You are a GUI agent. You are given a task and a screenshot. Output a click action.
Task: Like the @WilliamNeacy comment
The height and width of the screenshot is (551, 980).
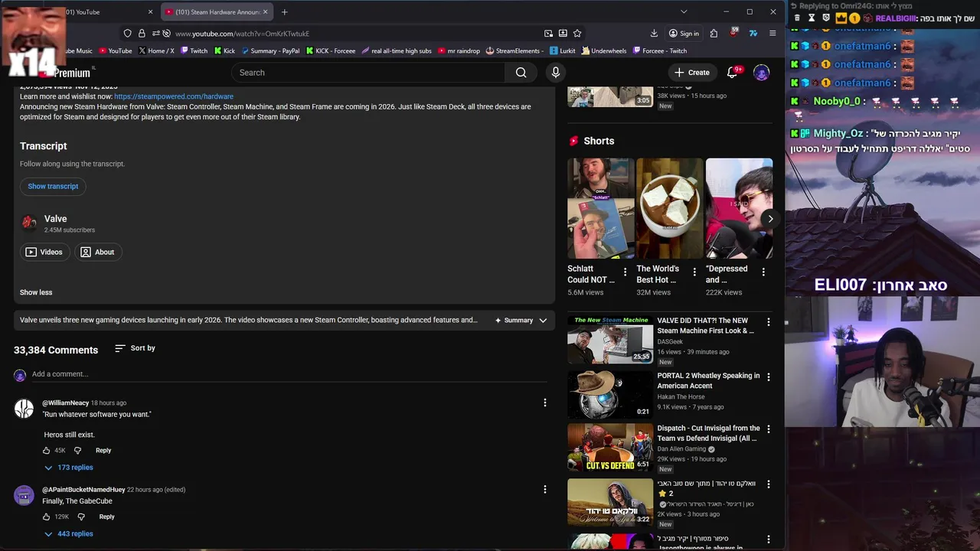[x=46, y=451]
